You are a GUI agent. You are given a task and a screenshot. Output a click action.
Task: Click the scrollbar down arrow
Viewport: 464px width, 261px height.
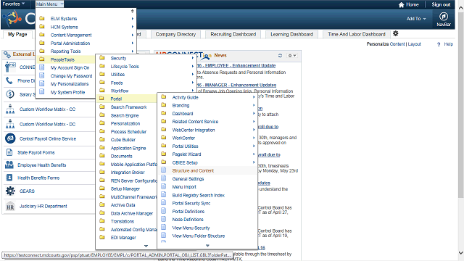pos(461,253)
